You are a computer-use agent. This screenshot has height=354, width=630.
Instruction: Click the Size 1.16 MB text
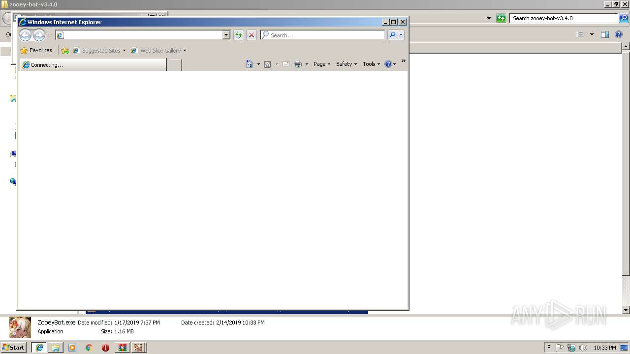[x=117, y=331]
